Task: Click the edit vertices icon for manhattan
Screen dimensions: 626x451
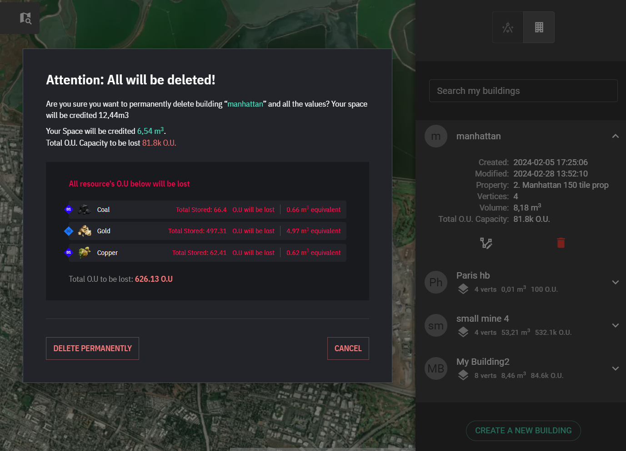Action: [x=486, y=243]
